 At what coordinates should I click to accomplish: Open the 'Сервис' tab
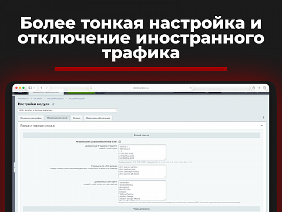coord(76,118)
